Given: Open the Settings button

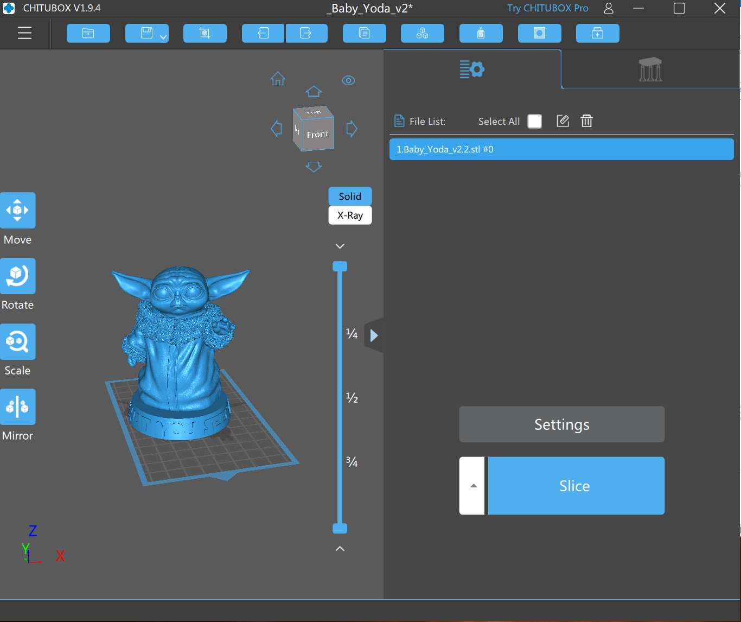Looking at the screenshot, I should click(561, 424).
